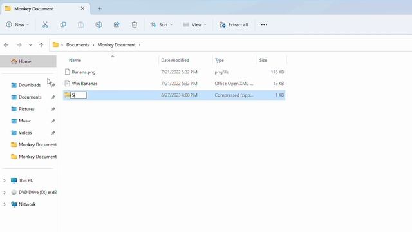Viewport: 412px width, 232px height.
Task: Expand the Network tree node
Action: click(5, 204)
